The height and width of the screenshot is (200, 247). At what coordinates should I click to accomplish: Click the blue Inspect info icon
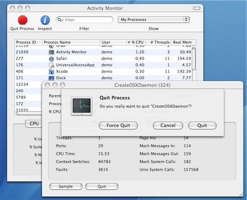click(x=45, y=20)
